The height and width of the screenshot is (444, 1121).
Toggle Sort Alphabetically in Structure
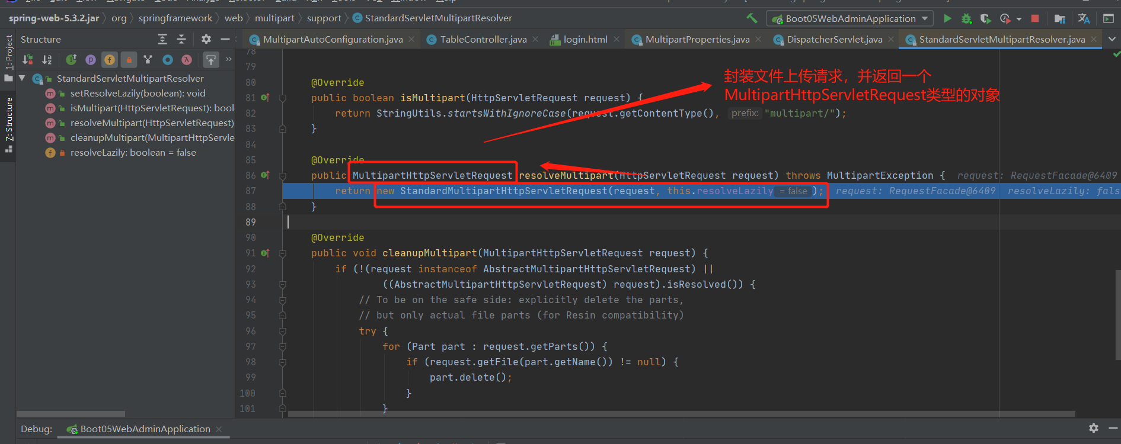click(x=47, y=59)
